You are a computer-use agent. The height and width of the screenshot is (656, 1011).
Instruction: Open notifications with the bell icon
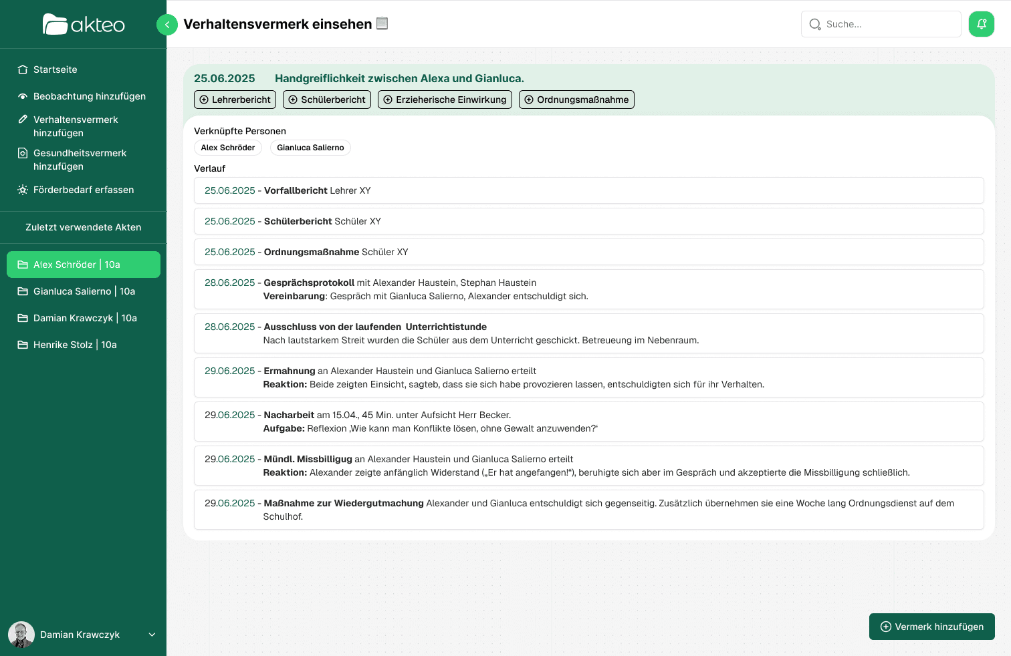click(x=982, y=24)
